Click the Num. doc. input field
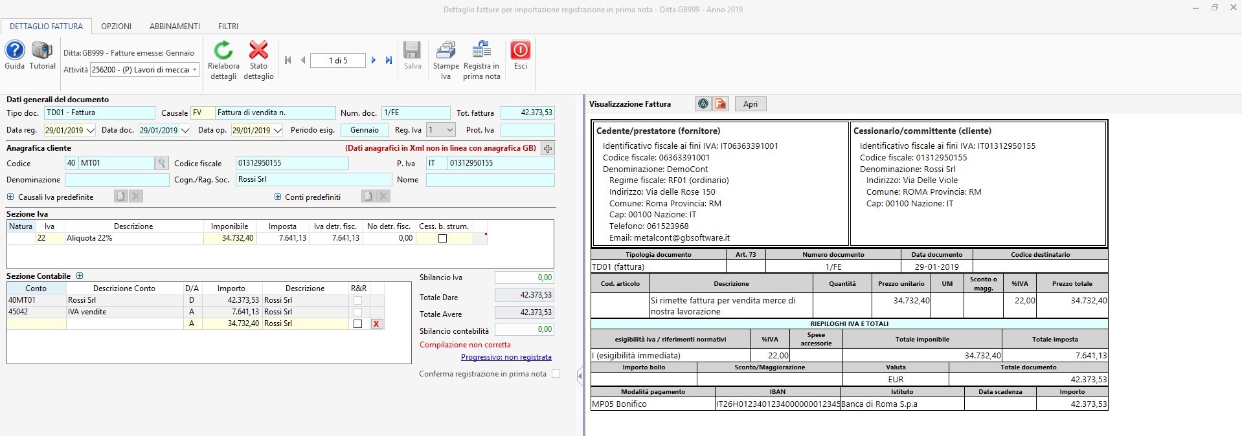This screenshot has width=1242, height=436. pyautogui.click(x=415, y=113)
